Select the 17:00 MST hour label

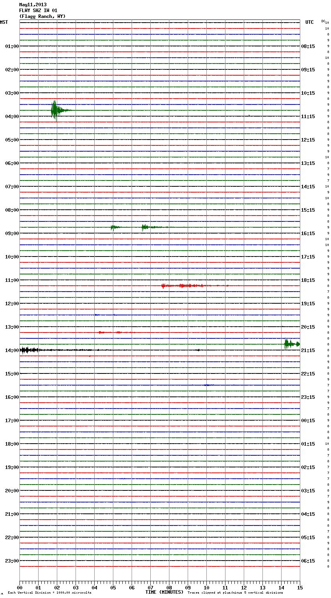pos(12,421)
